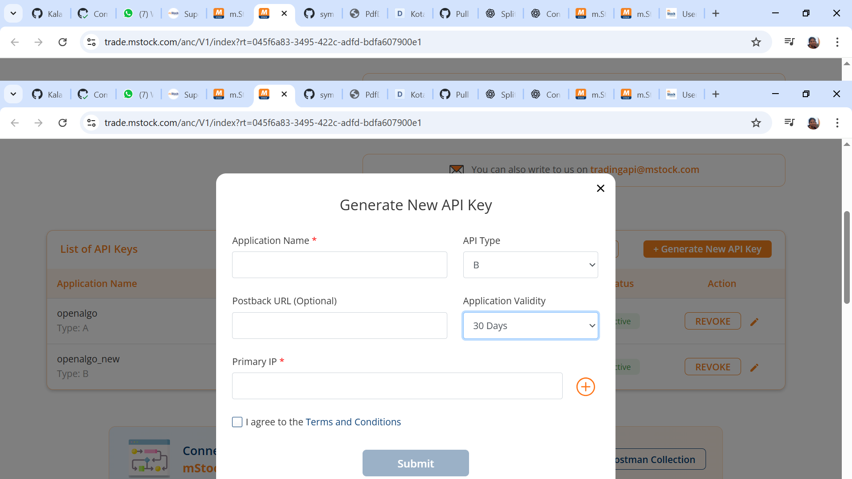Focus the Application Name input field
852x479 pixels.
click(x=339, y=265)
